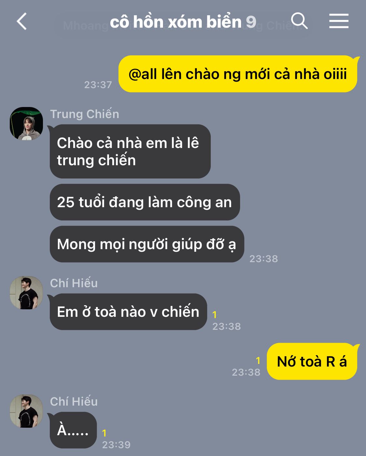Open the hamburger chat menu
Screen dimensions: 366x456
point(339,21)
